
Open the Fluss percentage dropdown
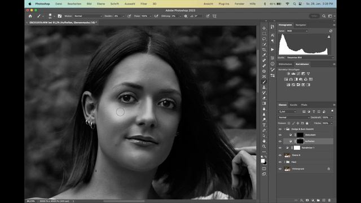coord(151,16)
